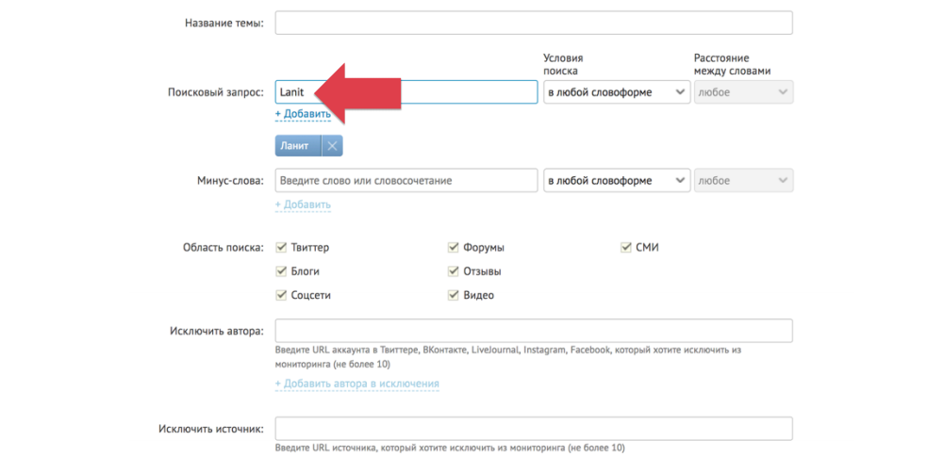The image size is (944, 457).
Task: Uncheck the Твиттер checkbox
Action: coord(280,247)
